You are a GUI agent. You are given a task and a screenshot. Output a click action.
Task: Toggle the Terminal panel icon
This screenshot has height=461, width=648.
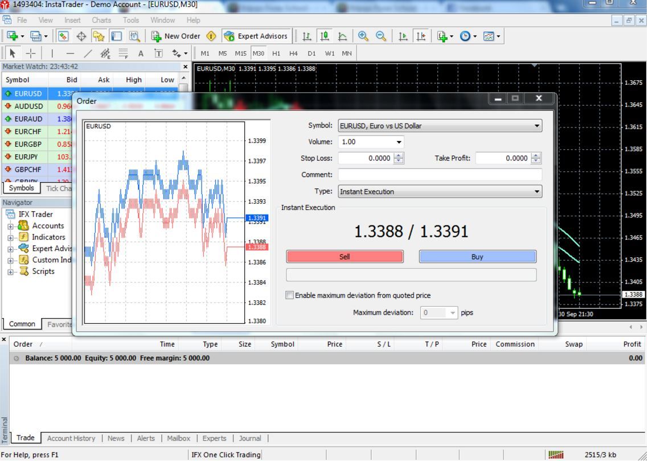[x=117, y=36]
